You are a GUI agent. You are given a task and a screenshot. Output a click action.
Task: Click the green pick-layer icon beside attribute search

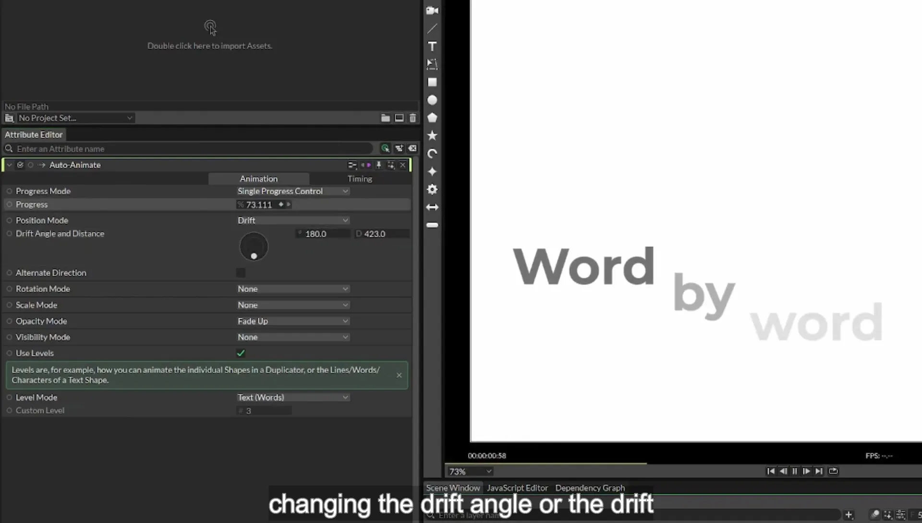pyautogui.click(x=385, y=149)
